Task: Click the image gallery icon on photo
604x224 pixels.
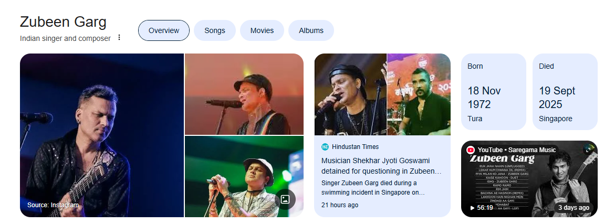Action: pyautogui.click(x=285, y=199)
